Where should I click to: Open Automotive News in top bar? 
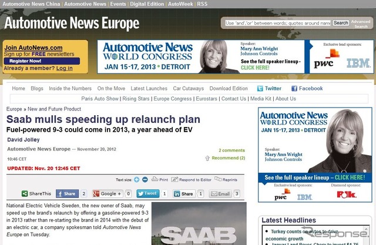[85, 4]
